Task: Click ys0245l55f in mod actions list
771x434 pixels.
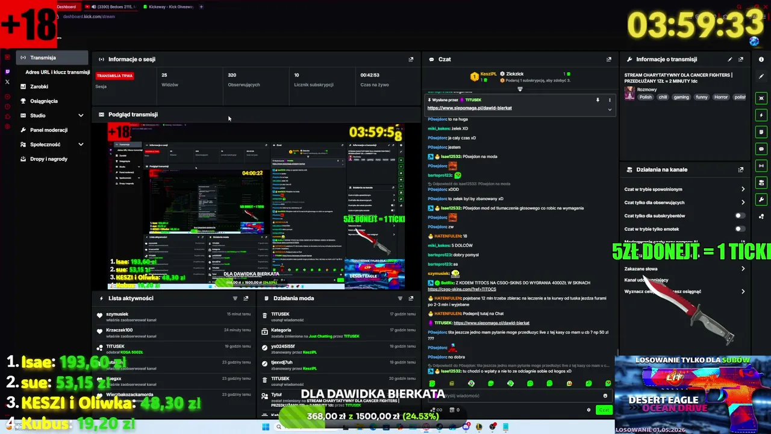Action: (283, 347)
